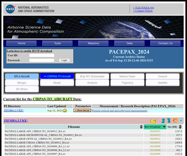Image resolution: width=187 pixels, height=156 pixels.
Task: Open ZIEMBA.LUKE/ PI directory link
Action: (x=14, y=111)
